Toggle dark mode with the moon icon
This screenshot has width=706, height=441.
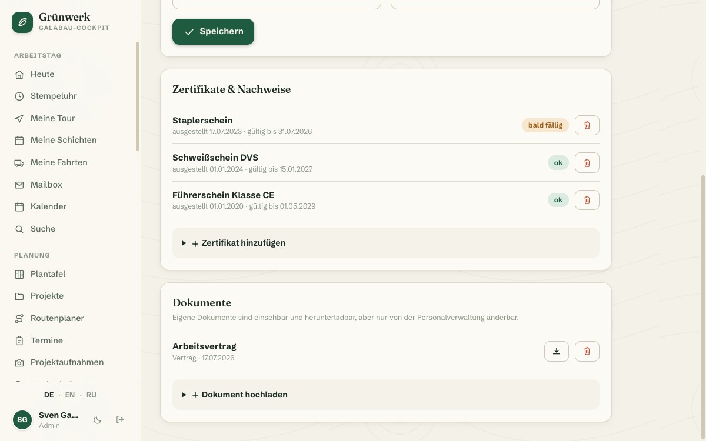98,420
